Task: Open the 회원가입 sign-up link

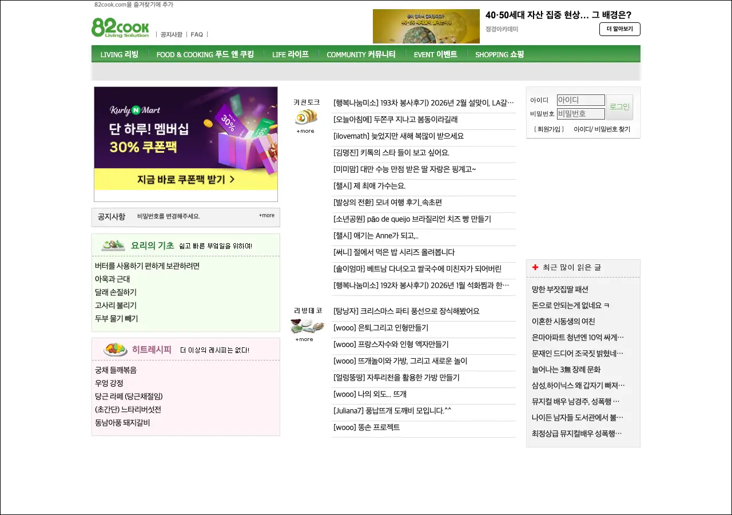Action: (548, 129)
